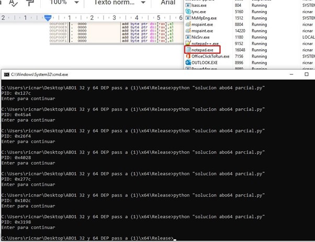Click the blue indent marker on ruler
Image resolution: width=315 pixels, height=242 pixels.
click(x=48, y=18)
